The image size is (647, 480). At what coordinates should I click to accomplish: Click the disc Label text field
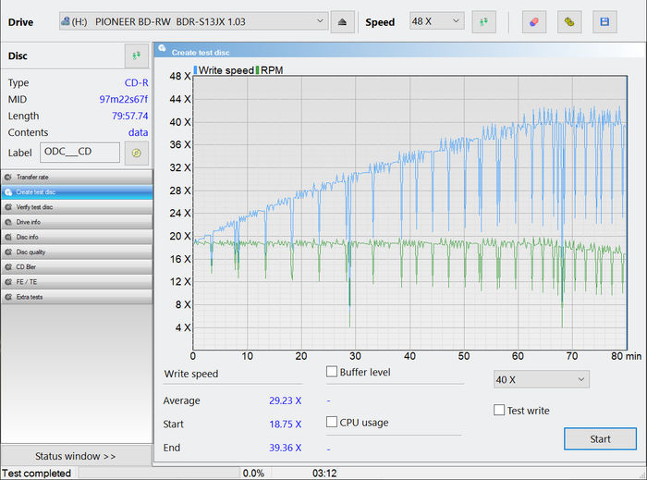click(79, 153)
